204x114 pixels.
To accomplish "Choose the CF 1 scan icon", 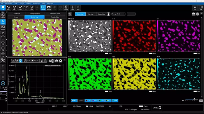I will (x=26, y=8).
